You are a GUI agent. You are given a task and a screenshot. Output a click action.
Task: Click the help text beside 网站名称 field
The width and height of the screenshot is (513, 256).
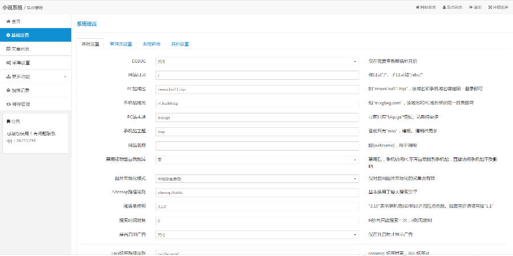tap(392, 145)
